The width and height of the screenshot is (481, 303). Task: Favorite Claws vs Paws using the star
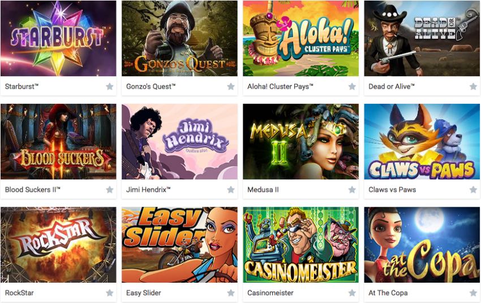[473, 190]
